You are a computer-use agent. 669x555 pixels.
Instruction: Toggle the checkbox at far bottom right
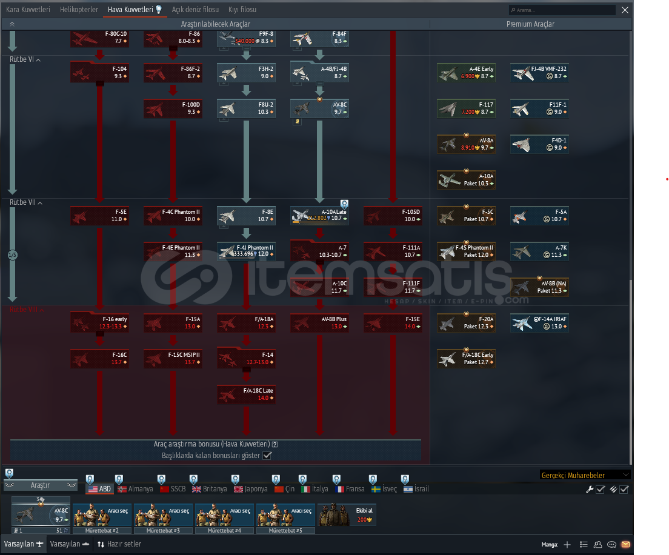point(624,489)
